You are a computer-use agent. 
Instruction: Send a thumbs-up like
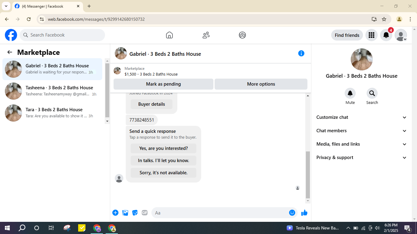click(304, 213)
